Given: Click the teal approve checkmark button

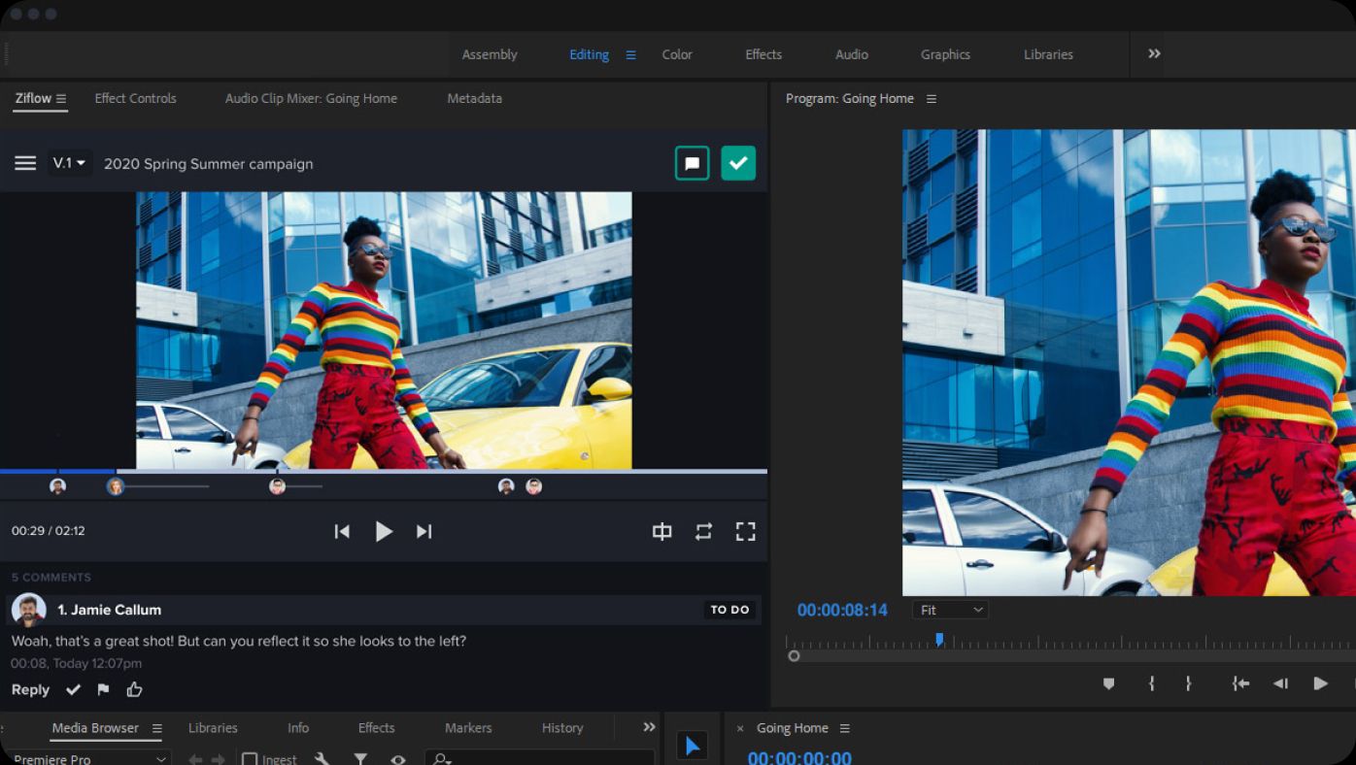Looking at the screenshot, I should point(738,163).
